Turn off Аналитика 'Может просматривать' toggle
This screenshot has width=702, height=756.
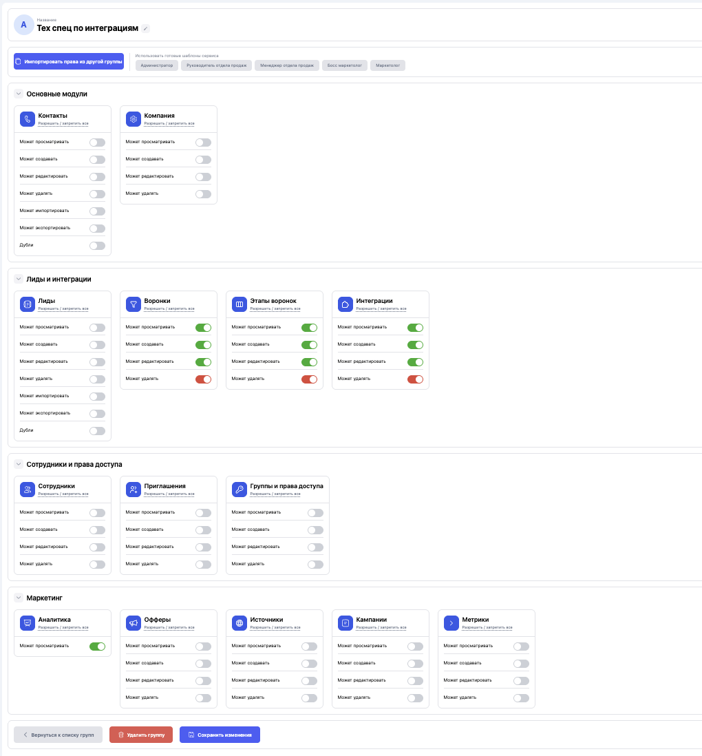[97, 647]
